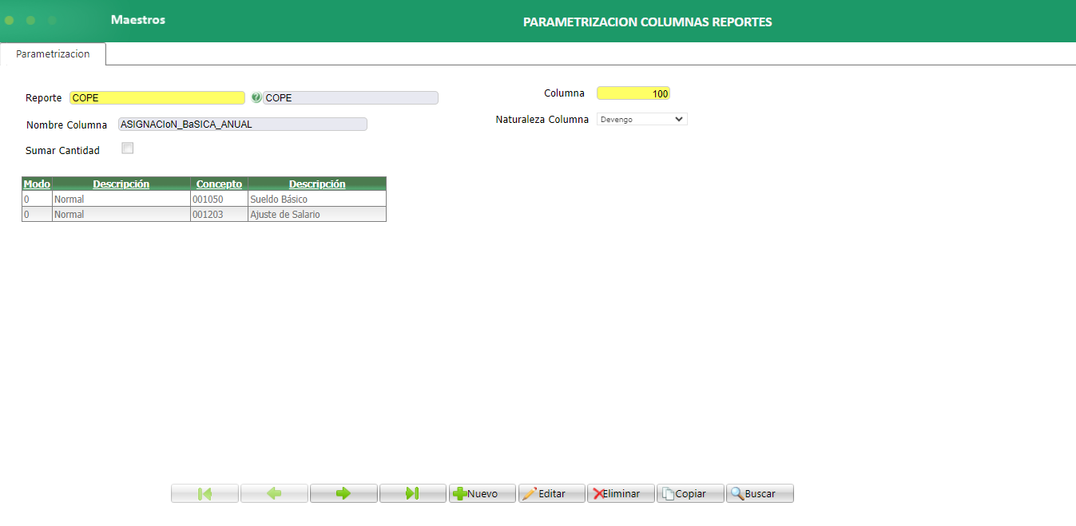The image size is (1076, 526).
Task: Open the Naturaleza Columna dropdown
Action: 642,119
